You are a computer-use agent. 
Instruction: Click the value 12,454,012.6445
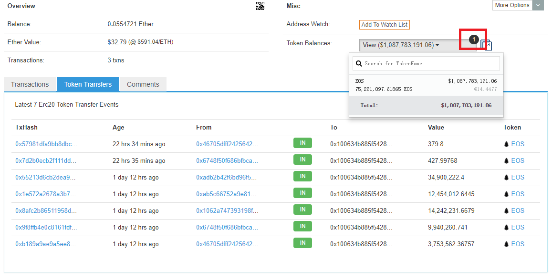pyautogui.click(x=451, y=194)
